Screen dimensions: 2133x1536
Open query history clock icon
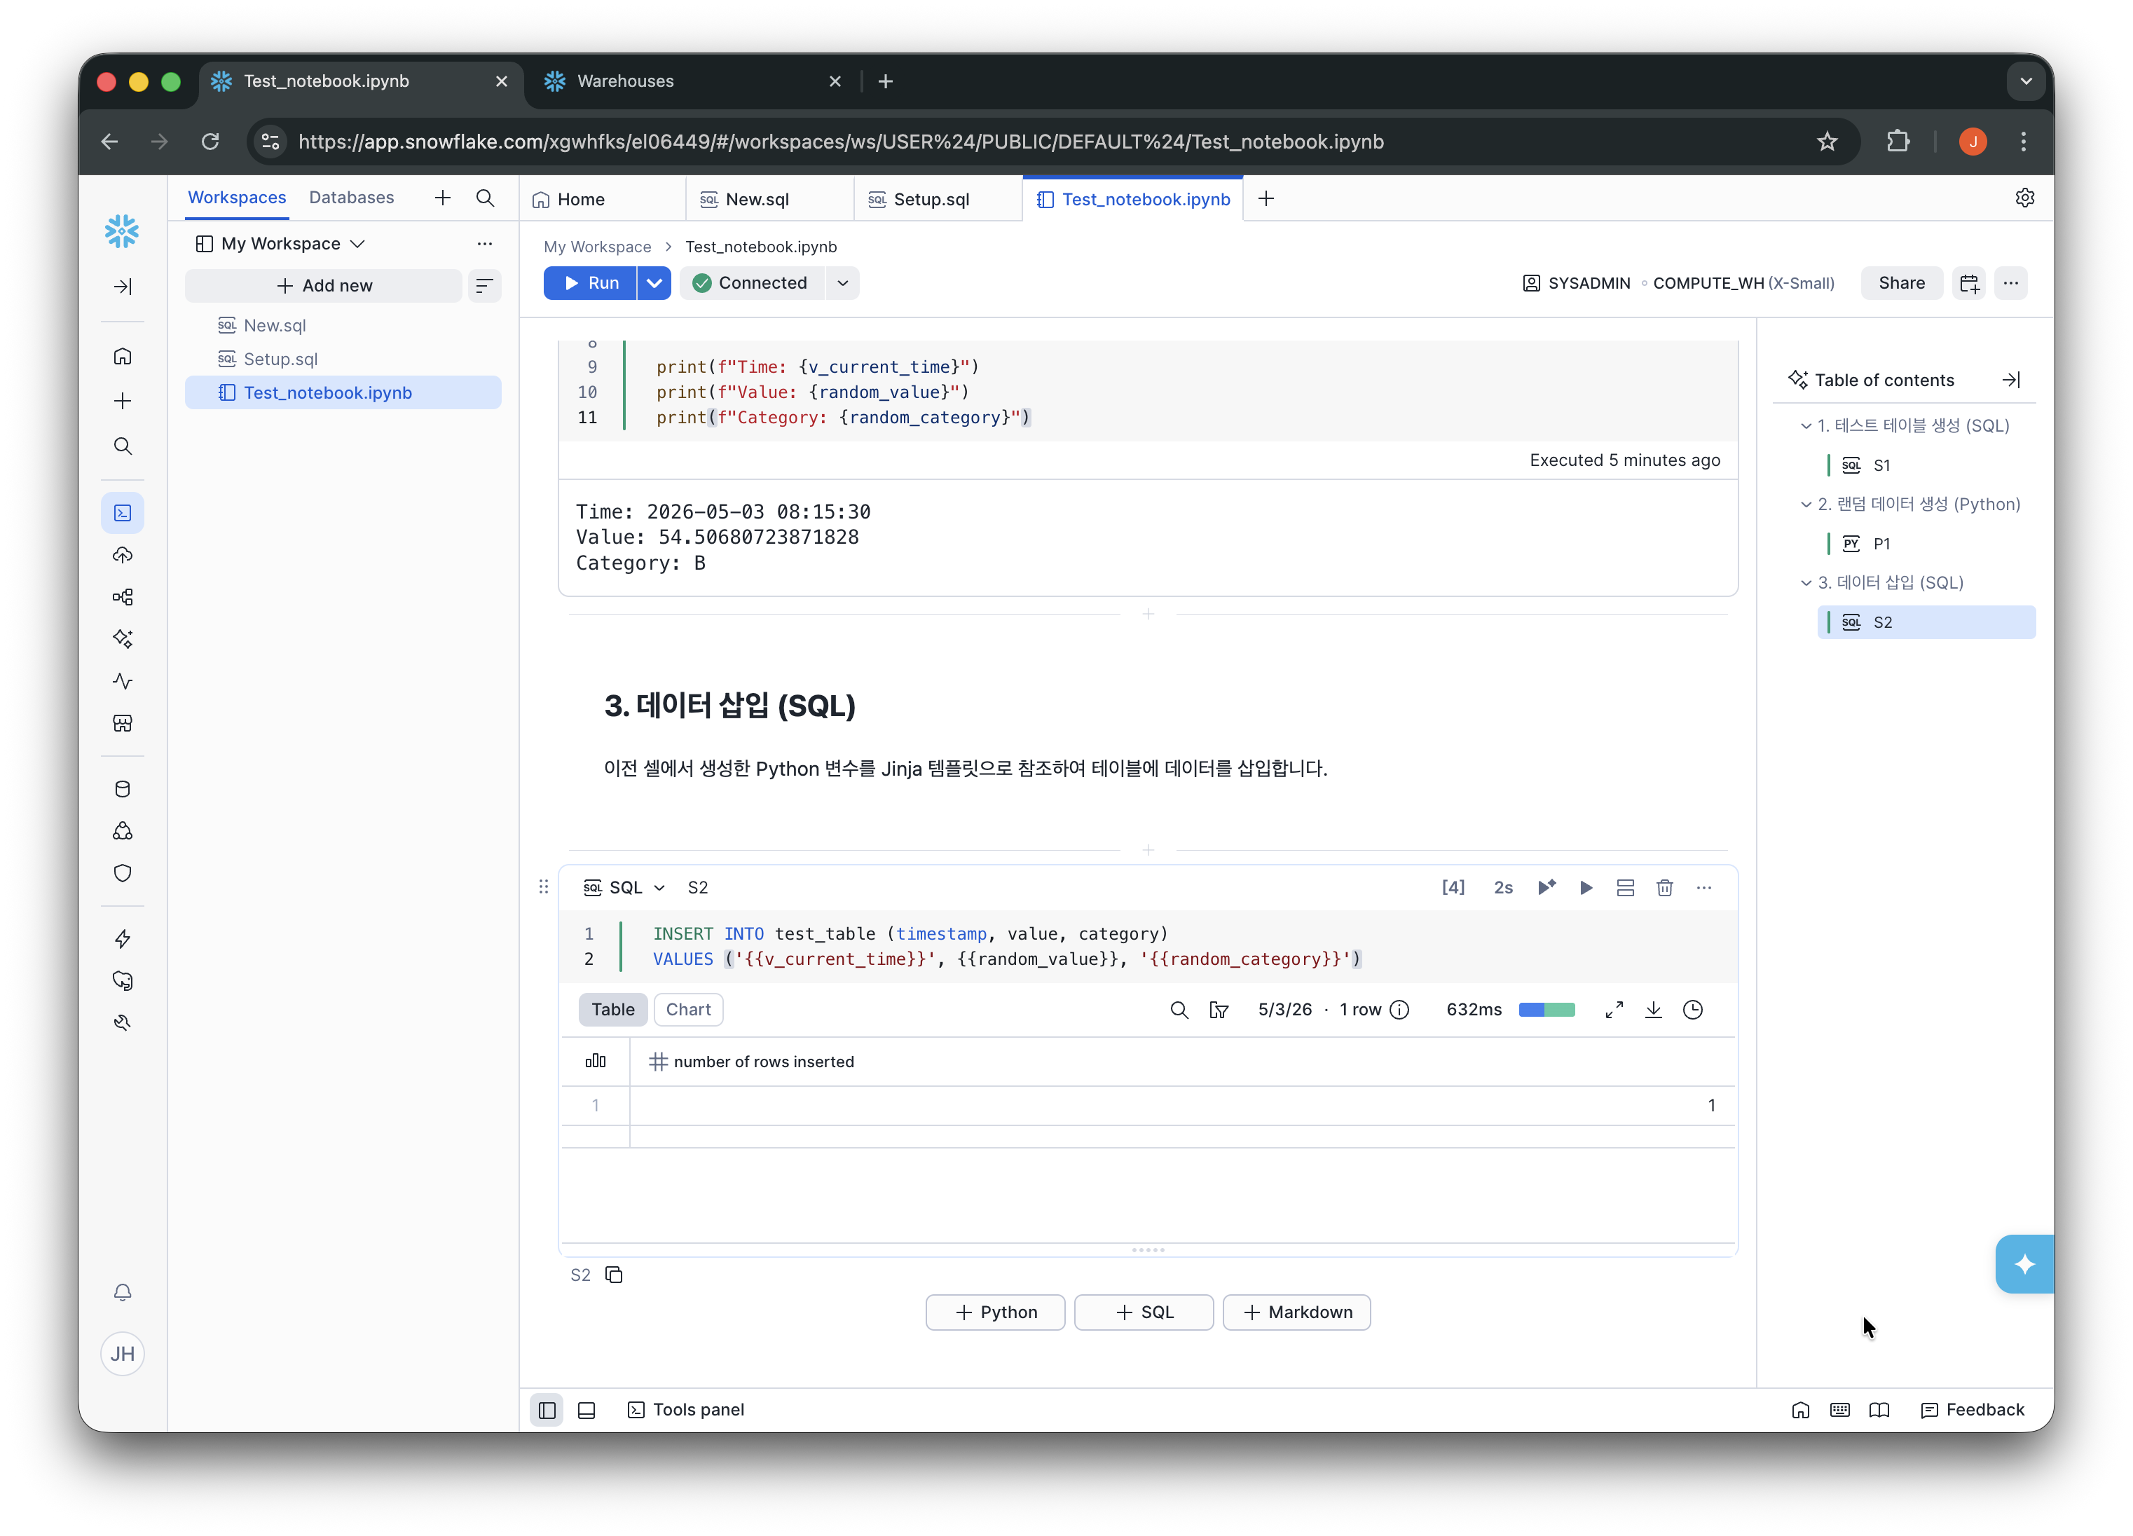point(1693,1009)
